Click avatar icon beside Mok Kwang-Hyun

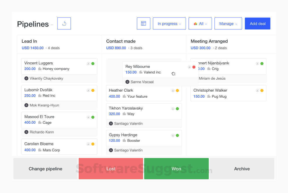point(26,105)
